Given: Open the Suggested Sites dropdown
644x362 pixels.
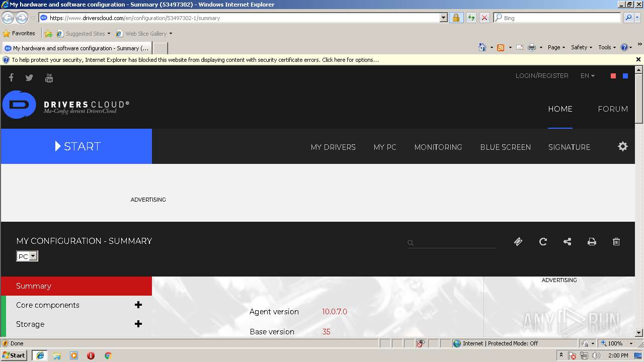Looking at the screenshot, I should point(84,34).
